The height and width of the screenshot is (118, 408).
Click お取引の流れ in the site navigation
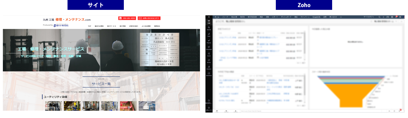click(133, 26)
